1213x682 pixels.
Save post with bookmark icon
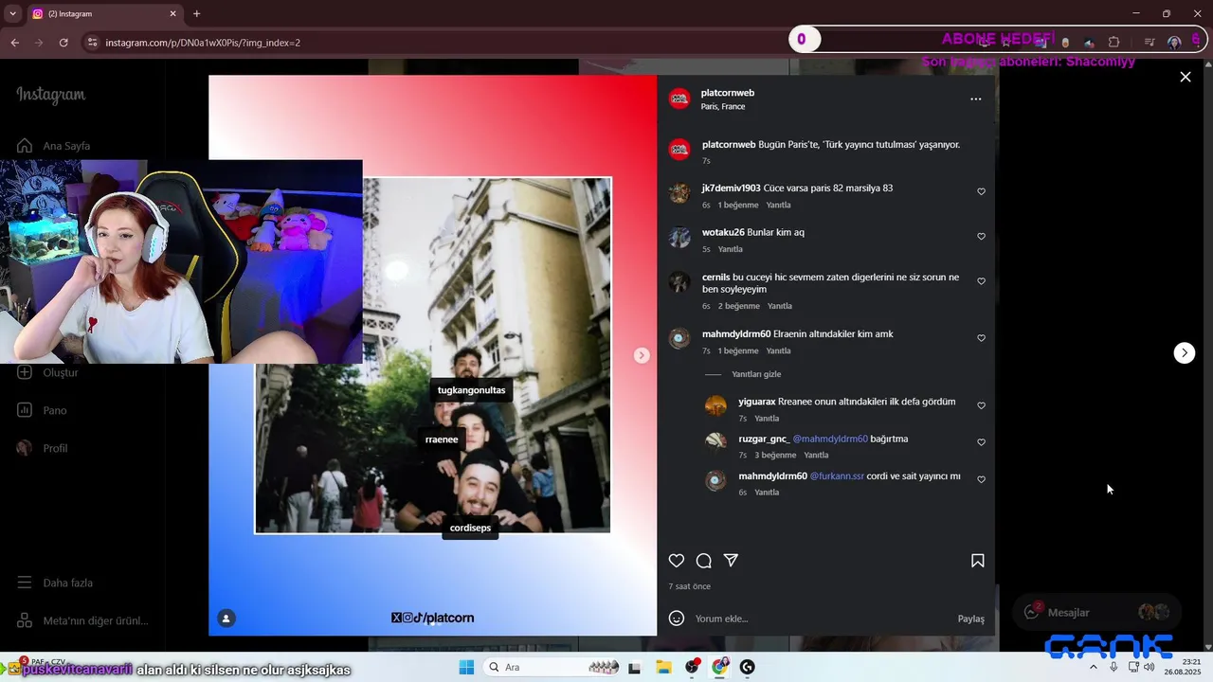pos(977,561)
